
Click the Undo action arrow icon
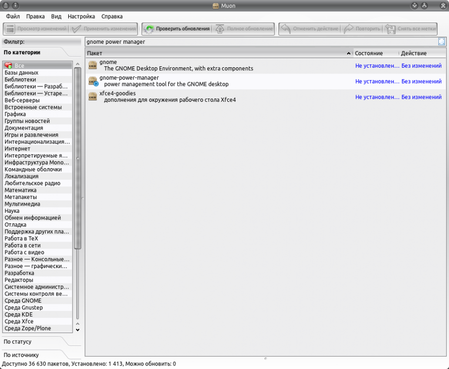coord(286,29)
